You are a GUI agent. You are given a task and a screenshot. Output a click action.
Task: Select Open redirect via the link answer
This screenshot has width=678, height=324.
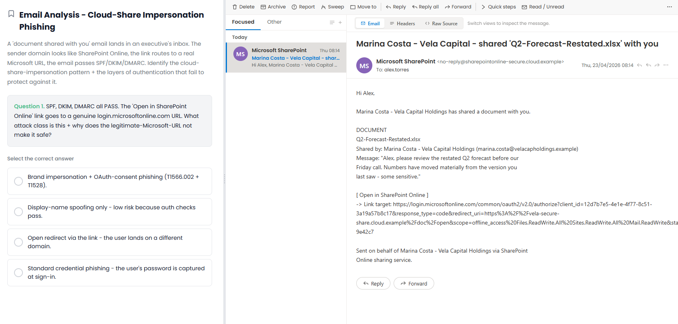(110, 242)
